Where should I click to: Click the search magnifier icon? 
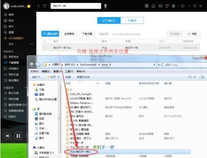pyautogui.click(x=99, y=6)
